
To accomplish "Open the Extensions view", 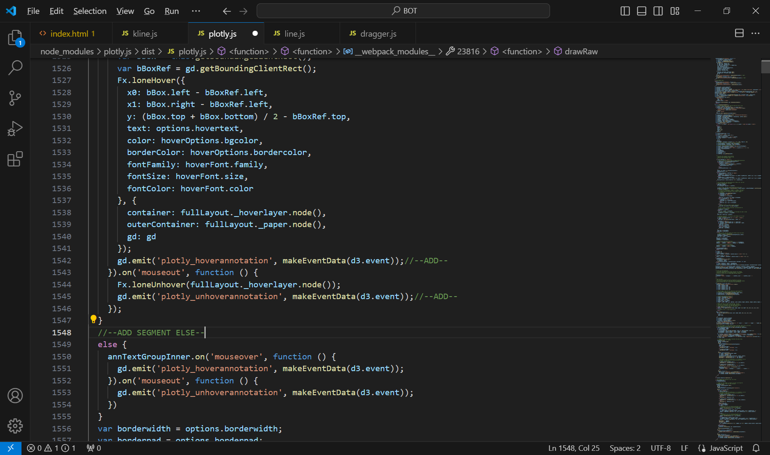I will 15,159.
